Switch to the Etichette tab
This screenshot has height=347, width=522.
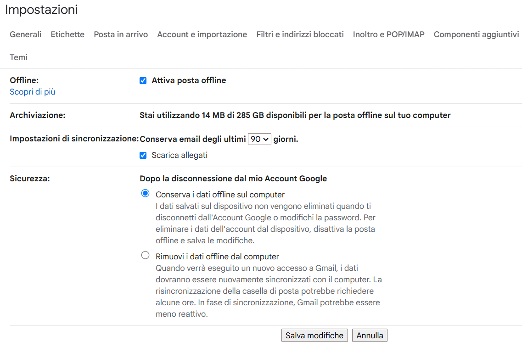67,34
